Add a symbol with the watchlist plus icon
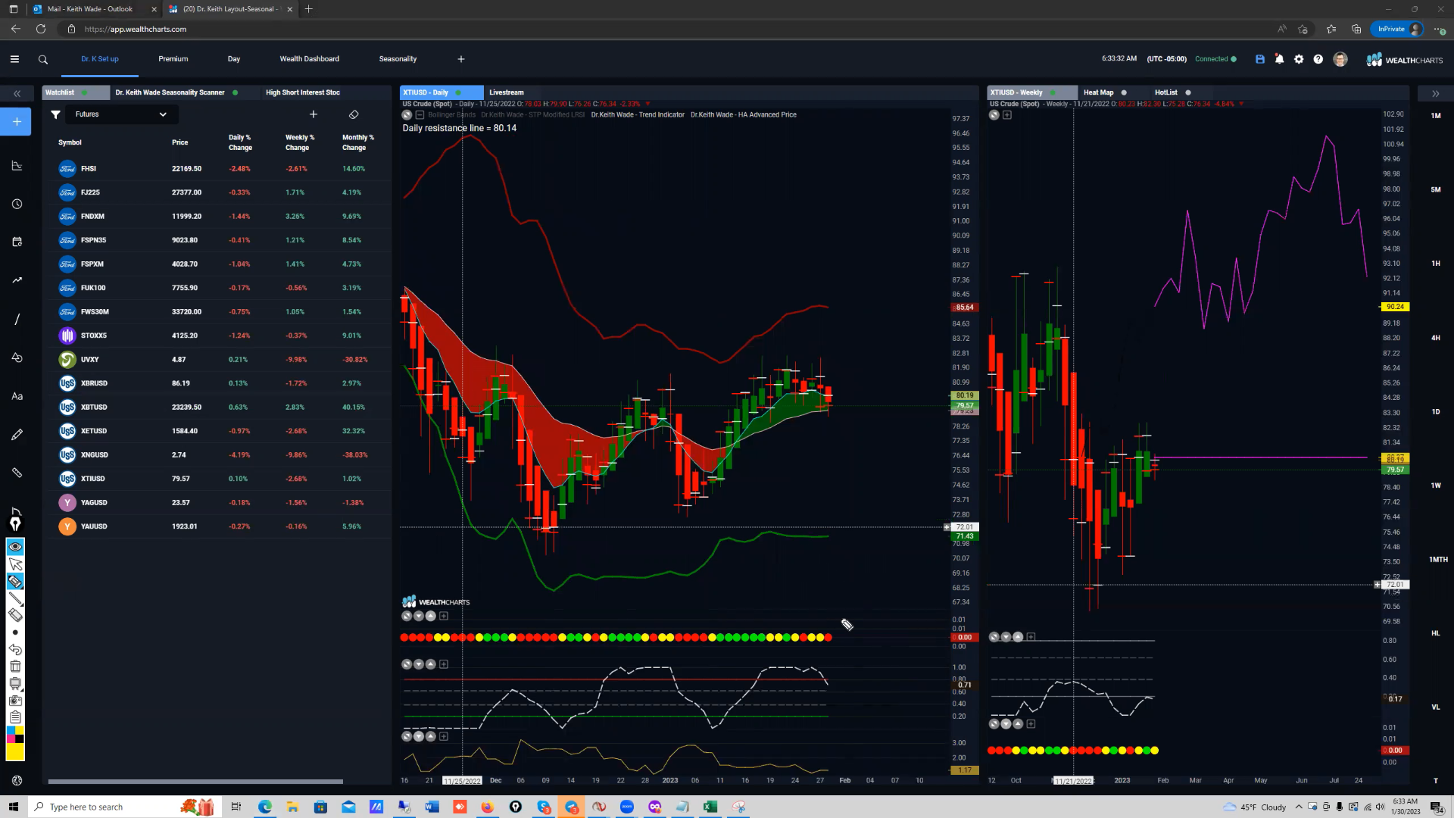Viewport: 1454px width, 818px height. pyautogui.click(x=314, y=114)
